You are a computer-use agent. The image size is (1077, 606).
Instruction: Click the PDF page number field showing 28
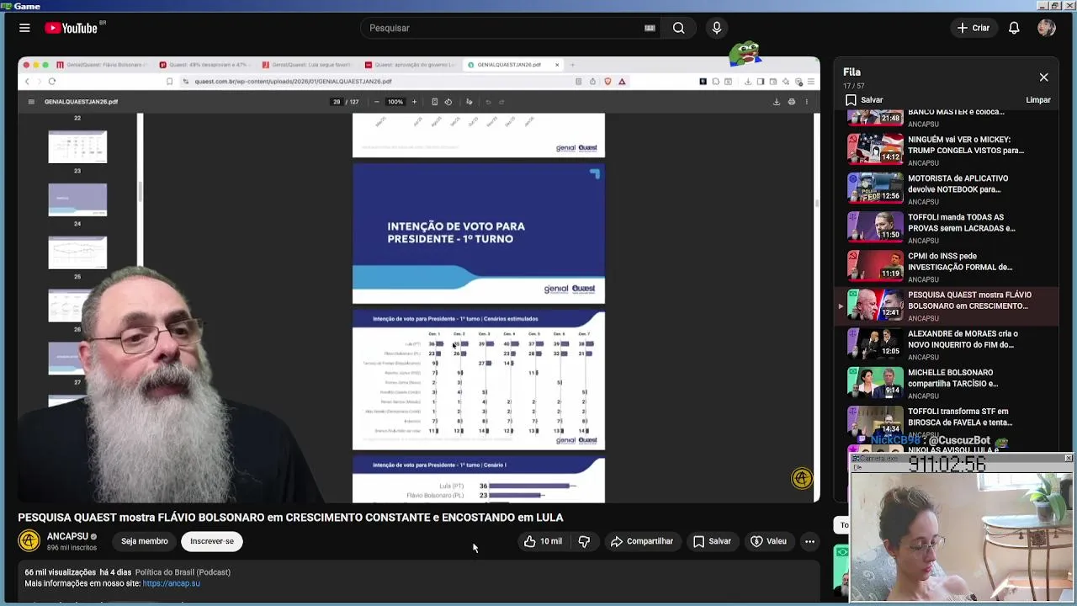click(337, 102)
